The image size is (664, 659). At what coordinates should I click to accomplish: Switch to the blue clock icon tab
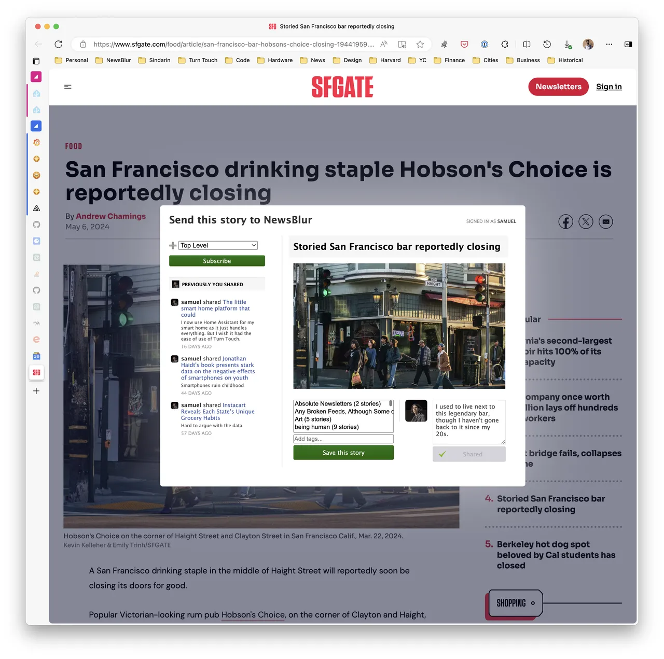tap(36, 241)
